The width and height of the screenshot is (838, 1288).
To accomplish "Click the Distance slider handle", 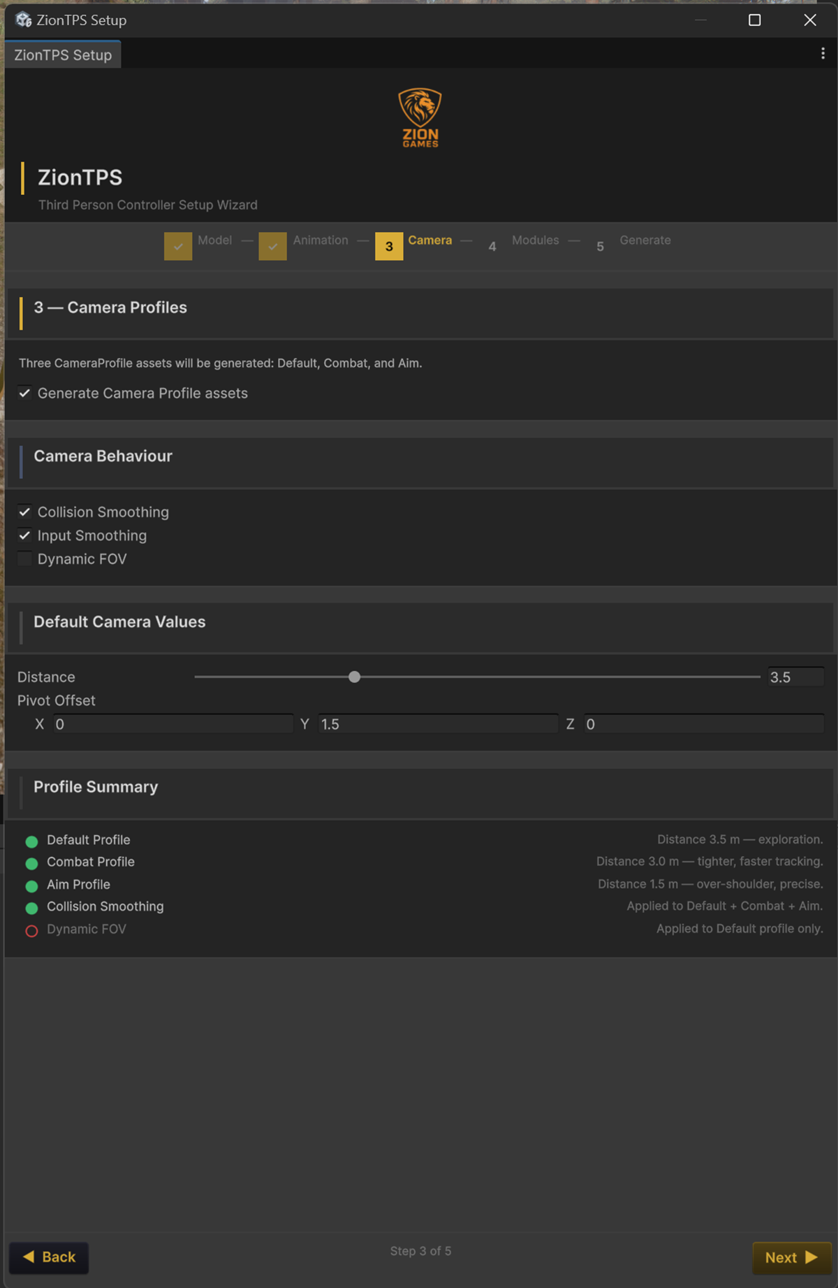I will click(354, 676).
